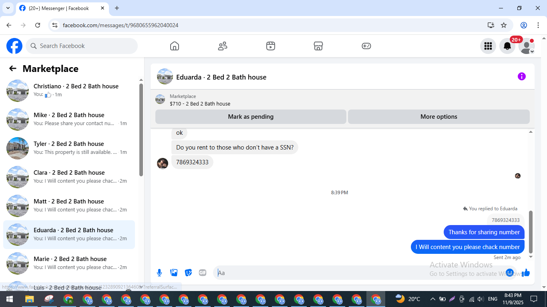547x307 pixels.
Task: Open the Marketplace storefront icon in top navigation
Action: [x=318, y=46]
